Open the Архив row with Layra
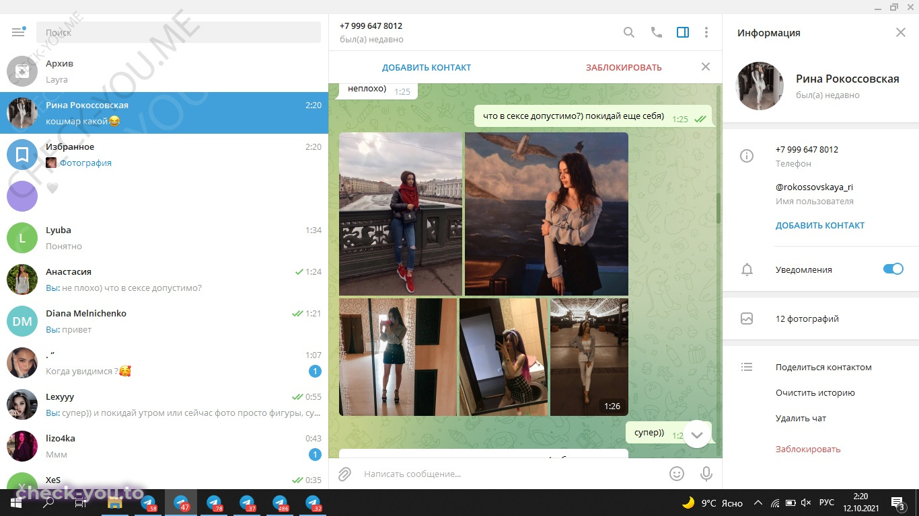Viewport: 919px width, 516px height. 164,71
